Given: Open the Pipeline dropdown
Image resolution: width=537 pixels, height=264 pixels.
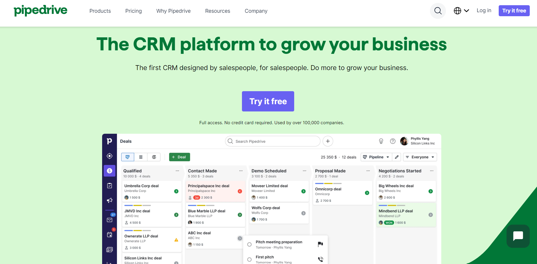Looking at the screenshot, I should tap(376, 157).
